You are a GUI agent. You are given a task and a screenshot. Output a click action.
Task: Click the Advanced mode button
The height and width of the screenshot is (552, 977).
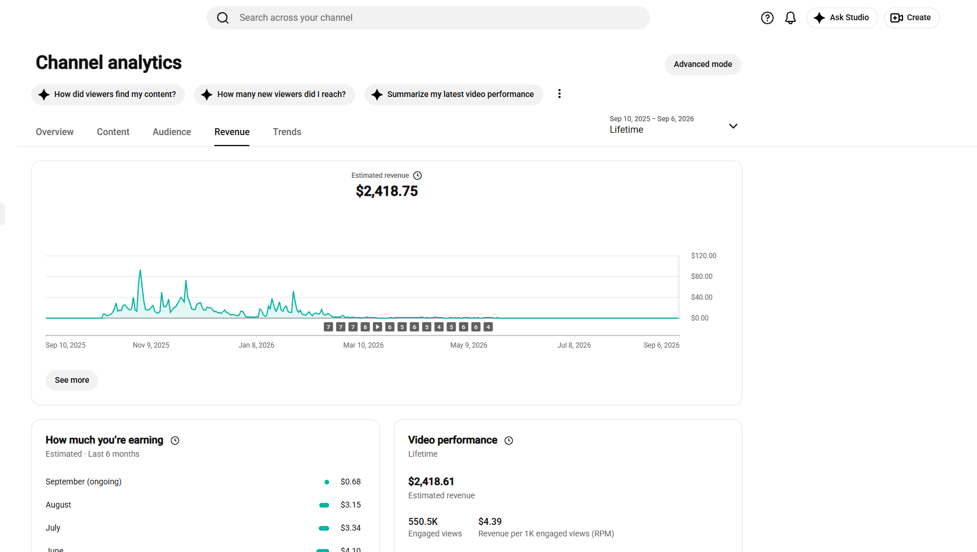(x=703, y=64)
